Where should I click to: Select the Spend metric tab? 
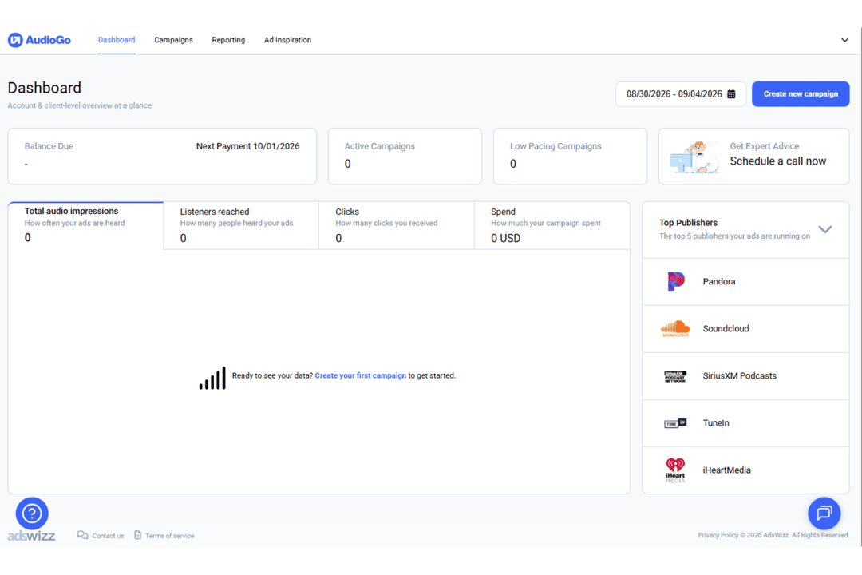[x=552, y=225]
